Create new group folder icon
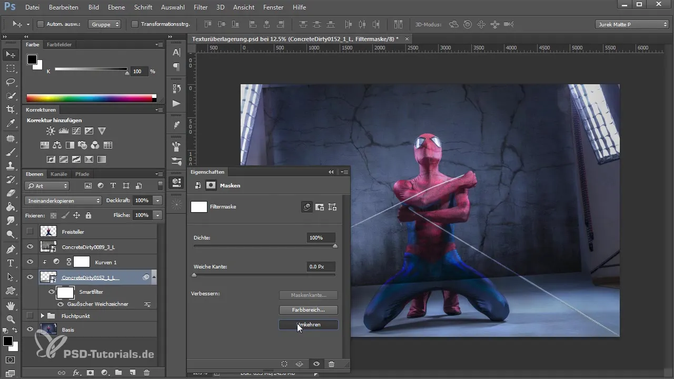Viewport: 674px width, 379px height. 118,373
